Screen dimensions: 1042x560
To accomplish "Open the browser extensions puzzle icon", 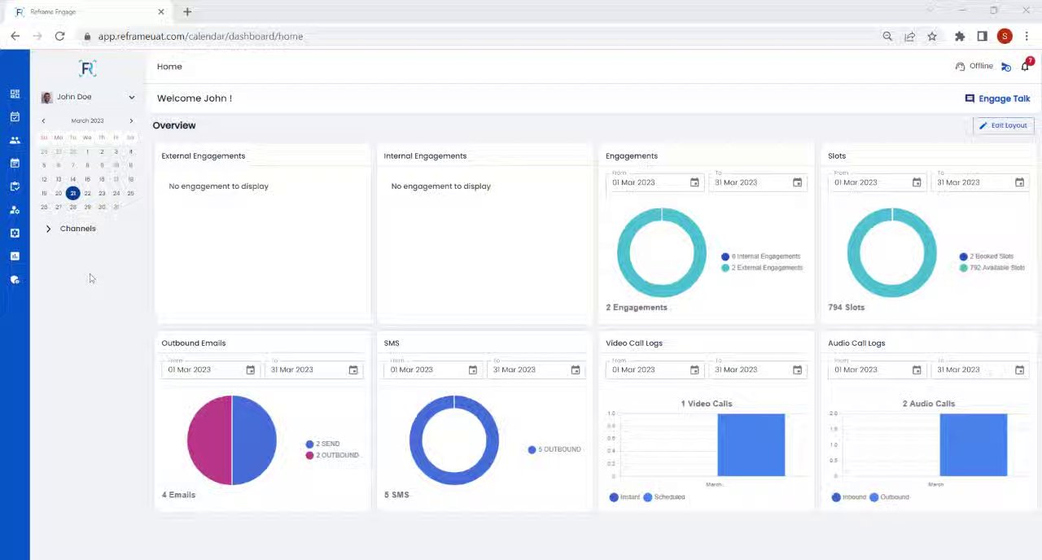I will 960,36.
